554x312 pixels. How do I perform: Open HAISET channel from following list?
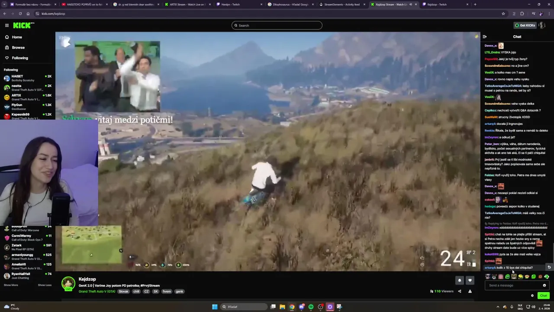27,78
